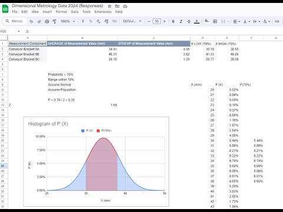Print the spreadsheet
Screen dimensions: 283x212
coord(47,21)
